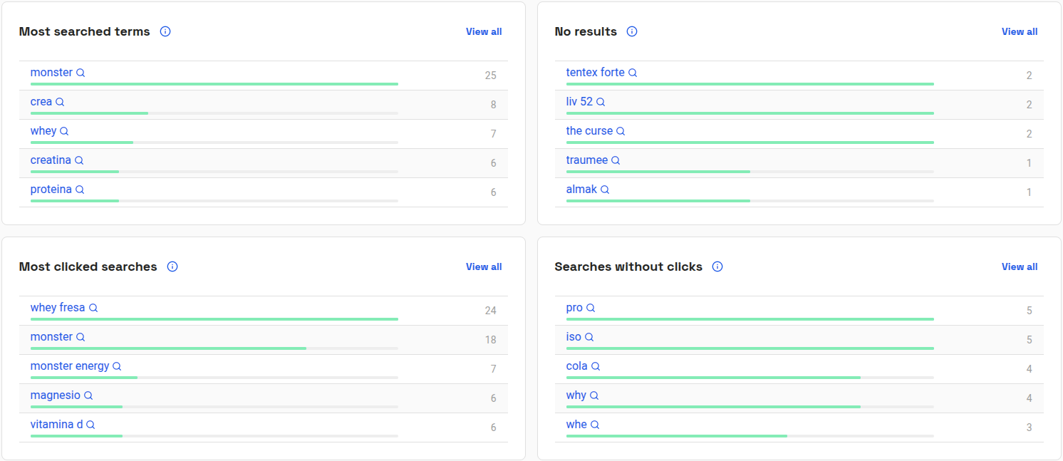This screenshot has width=1063, height=461.
Task: Open the creatina search term
Action: (x=51, y=160)
